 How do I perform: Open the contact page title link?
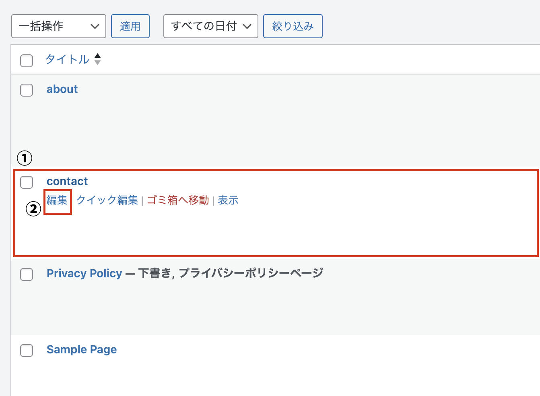pyautogui.click(x=67, y=181)
